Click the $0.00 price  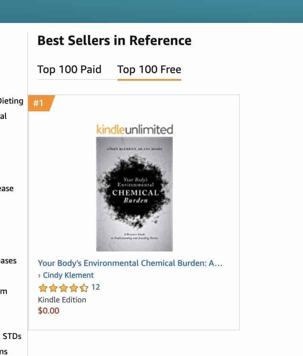coord(49,311)
